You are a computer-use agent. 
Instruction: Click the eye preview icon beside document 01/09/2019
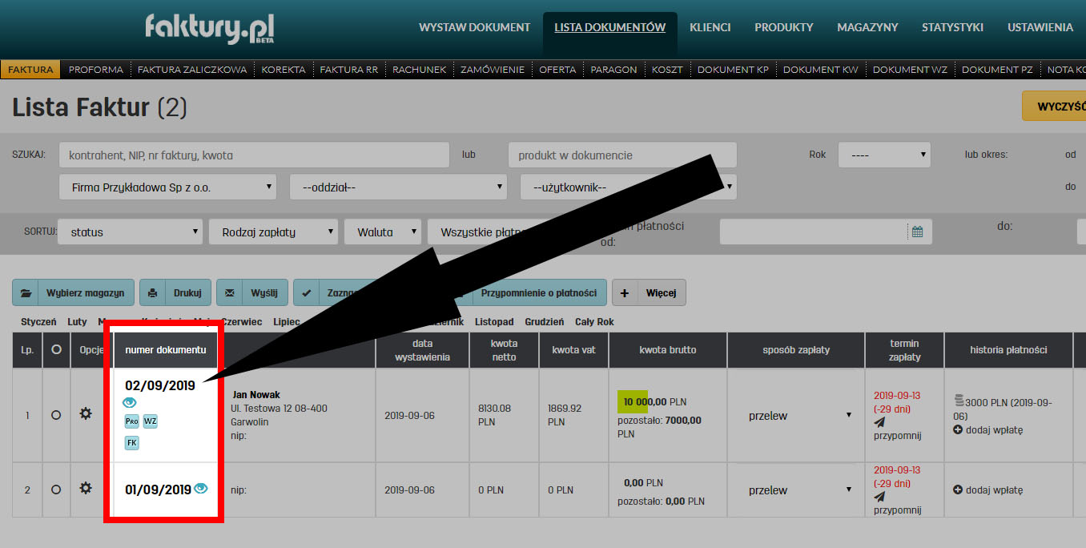point(200,488)
